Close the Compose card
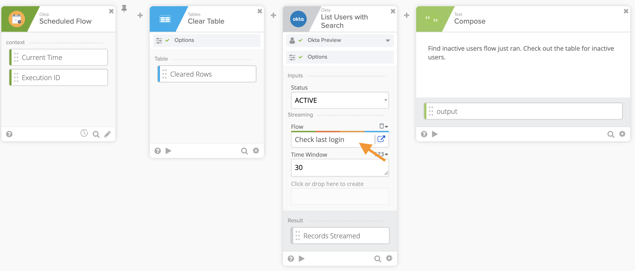Image resolution: width=635 pixels, height=271 pixels. coord(626,11)
